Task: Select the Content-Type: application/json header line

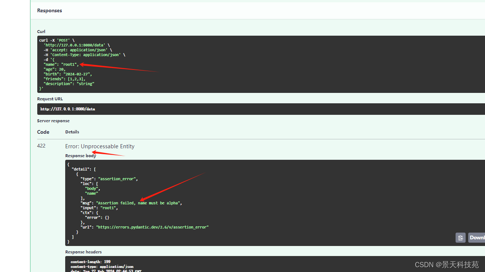Action: tap(85, 55)
